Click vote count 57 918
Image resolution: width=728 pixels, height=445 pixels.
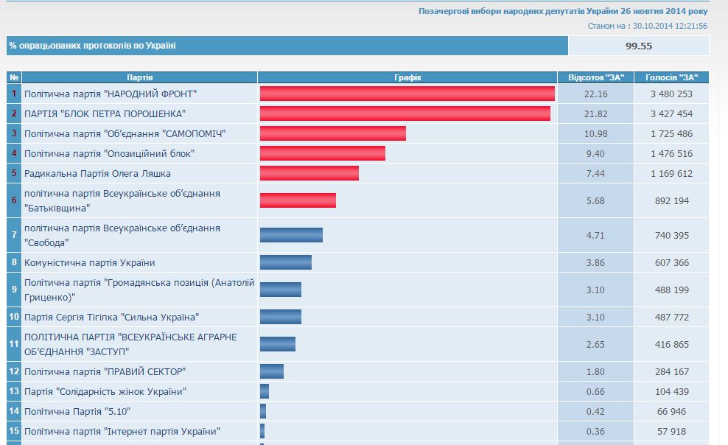click(672, 432)
